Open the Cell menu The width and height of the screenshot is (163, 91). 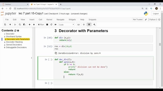40,19
